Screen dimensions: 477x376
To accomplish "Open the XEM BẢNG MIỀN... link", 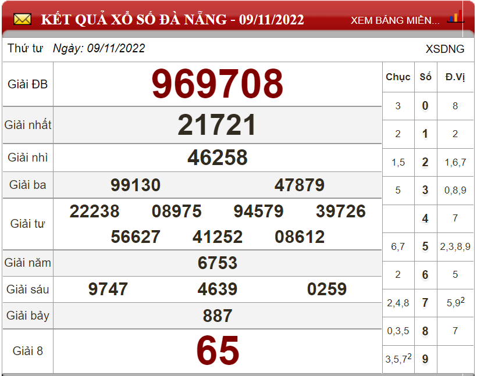I will (395, 20).
